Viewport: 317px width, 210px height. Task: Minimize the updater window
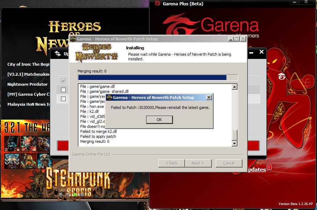pos(251,53)
